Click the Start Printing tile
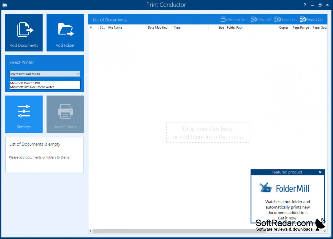Screen dimensions: 333x239 [x=65, y=114]
